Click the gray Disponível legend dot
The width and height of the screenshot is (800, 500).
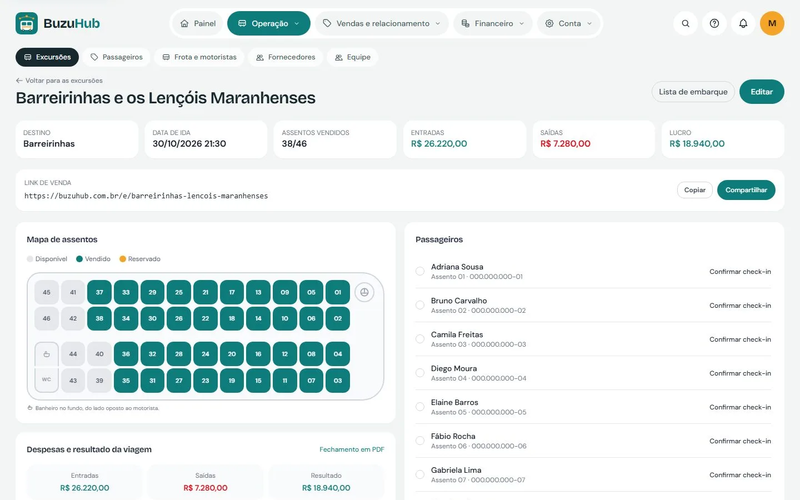pos(30,259)
